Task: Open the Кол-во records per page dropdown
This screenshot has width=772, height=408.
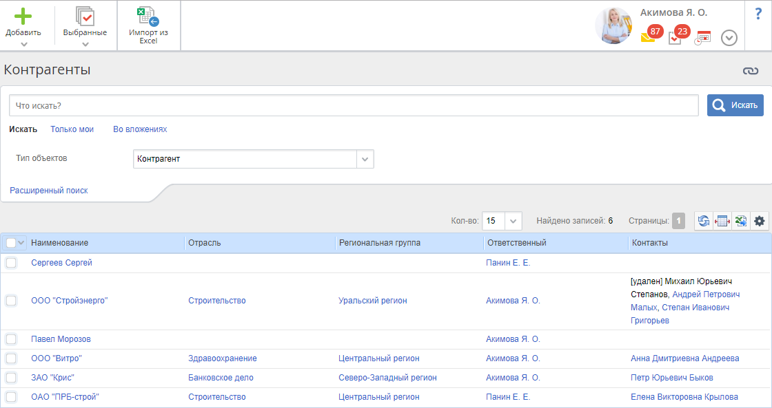Action: click(514, 221)
